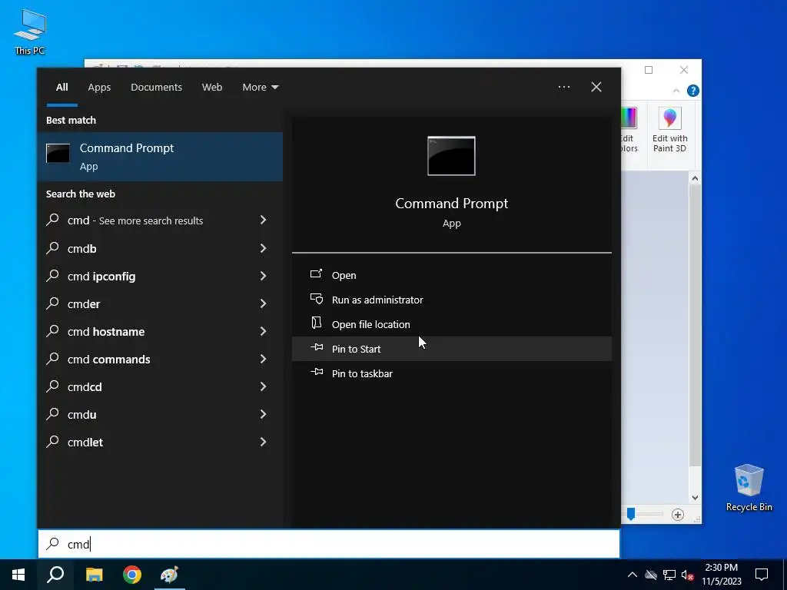Click the large Command Prompt preview icon

click(x=451, y=156)
